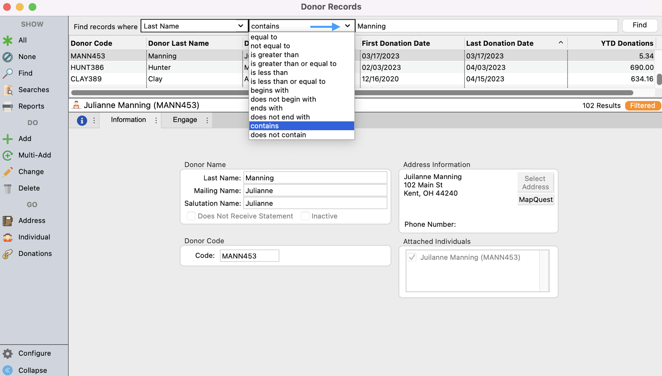
Task: Click the green asterisk All icon
Action: click(x=7, y=40)
